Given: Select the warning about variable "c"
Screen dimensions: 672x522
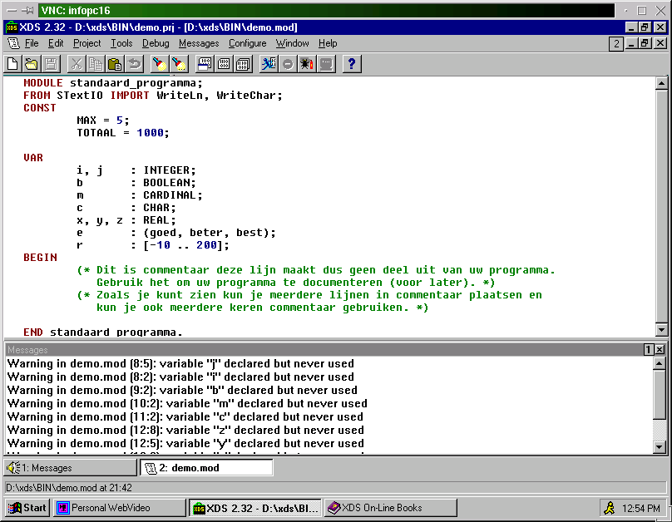Looking at the screenshot, I should (x=185, y=416).
